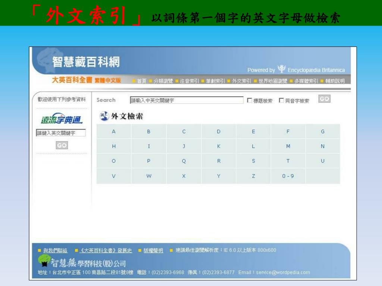Open the 與我們聯絡 contact link
This screenshot has width=382, height=286.
click(x=55, y=250)
